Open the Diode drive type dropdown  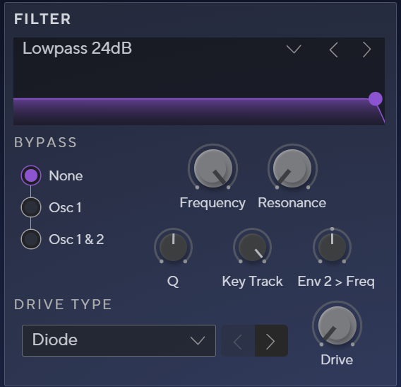pos(119,340)
